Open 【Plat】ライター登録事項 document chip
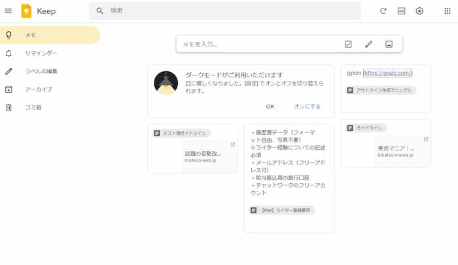The image size is (458, 265). (282, 210)
